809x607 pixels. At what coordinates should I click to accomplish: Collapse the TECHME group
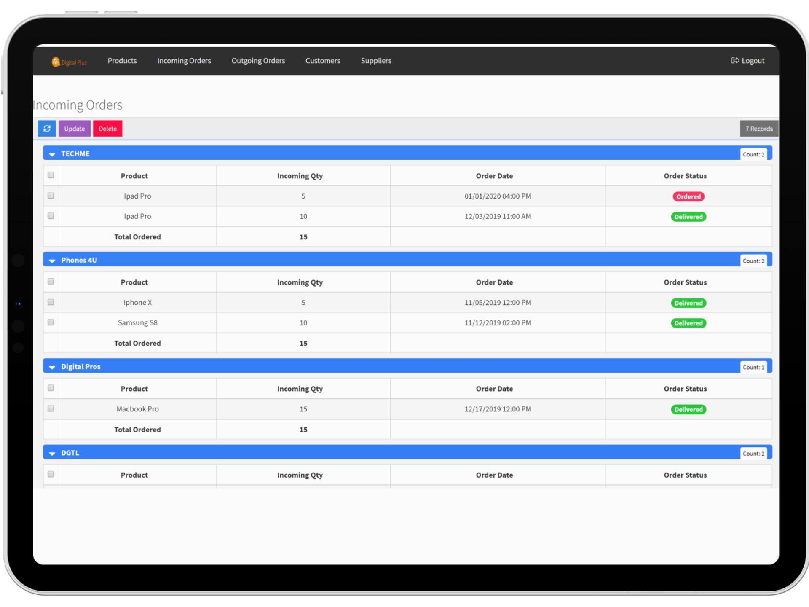point(52,154)
